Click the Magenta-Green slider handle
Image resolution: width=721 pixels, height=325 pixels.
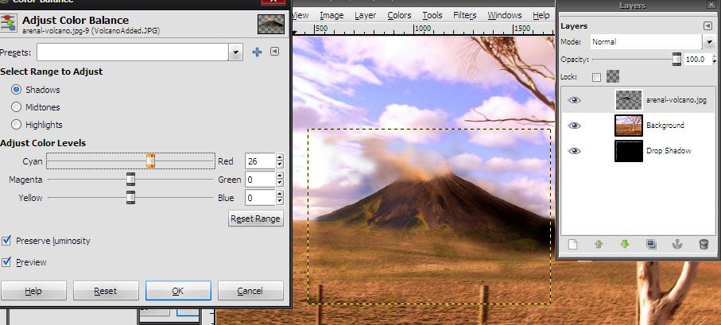[x=130, y=180]
